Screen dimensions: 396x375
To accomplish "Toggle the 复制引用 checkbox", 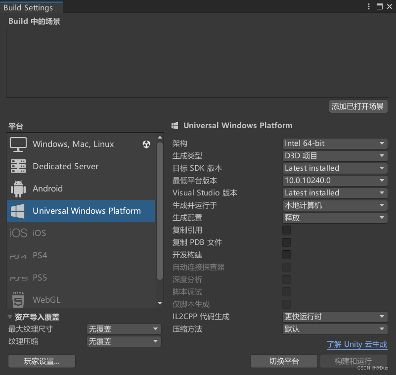I will (x=286, y=230).
